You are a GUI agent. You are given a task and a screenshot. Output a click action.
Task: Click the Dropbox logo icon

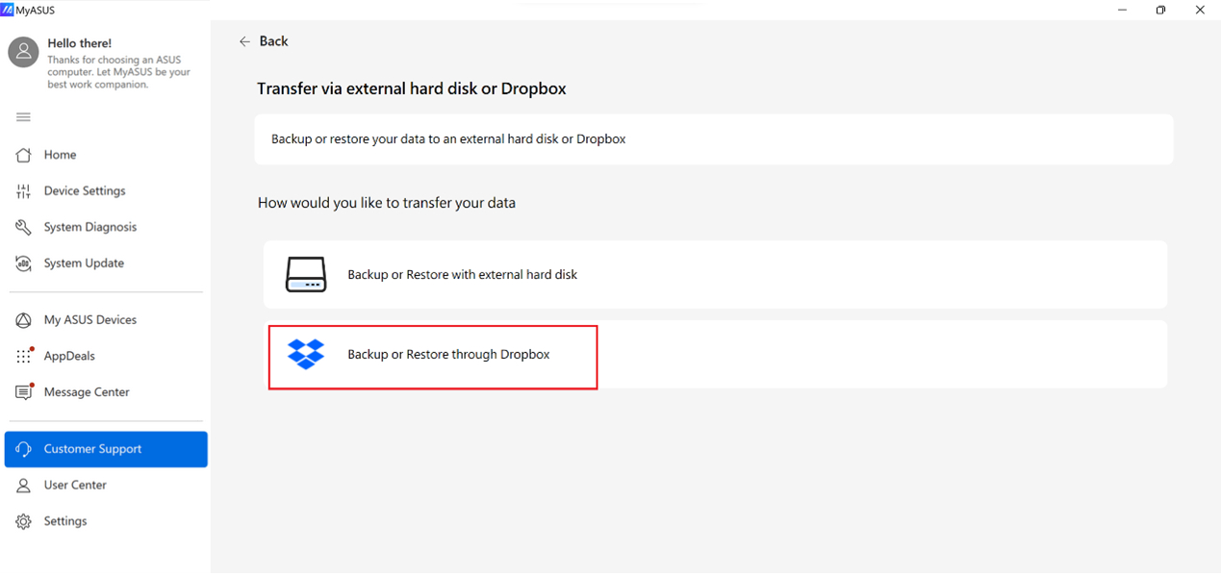306,355
